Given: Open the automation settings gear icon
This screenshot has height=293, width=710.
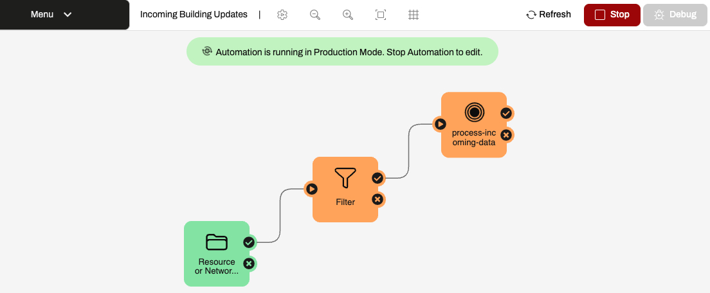Looking at the screenshot, I should point(282,15).
